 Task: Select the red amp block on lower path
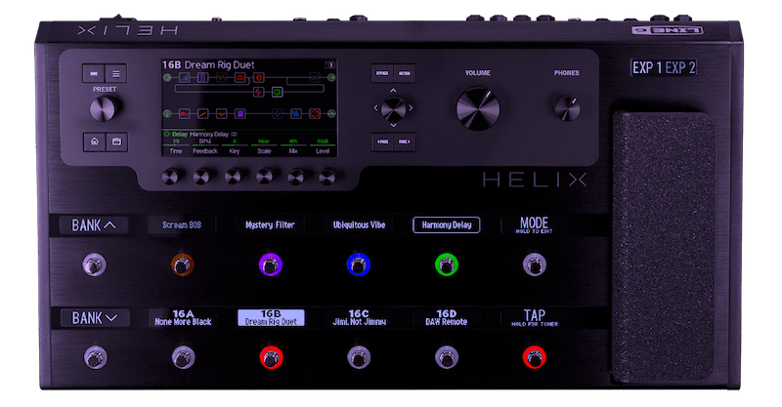[184, 114]
